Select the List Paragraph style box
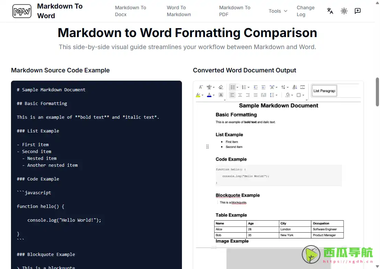Viewport: 380px width, 269px height. [324, 91]
